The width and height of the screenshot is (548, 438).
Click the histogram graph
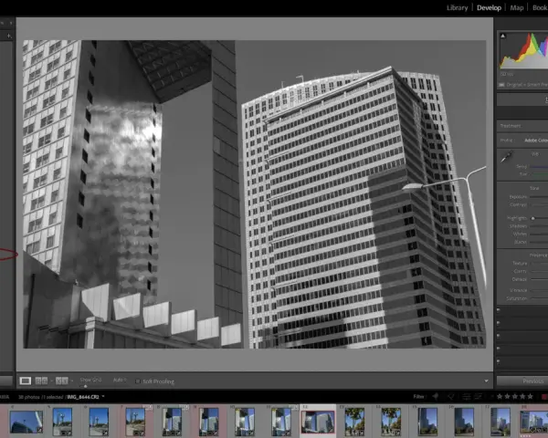[523, 51]
